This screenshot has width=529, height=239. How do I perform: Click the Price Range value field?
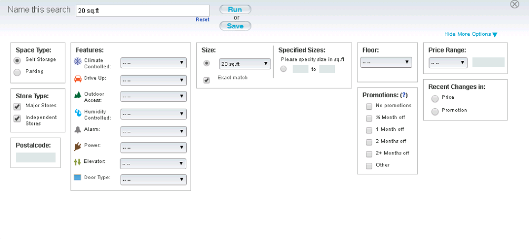488,63
